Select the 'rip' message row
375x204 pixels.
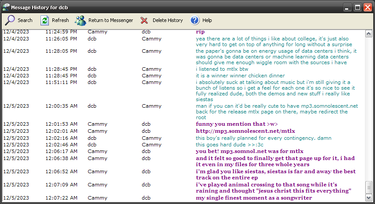coord(200,32)
